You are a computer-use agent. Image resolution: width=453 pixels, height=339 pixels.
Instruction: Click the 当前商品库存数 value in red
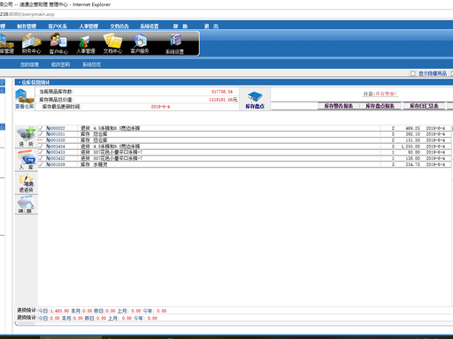[x=222, y=92]
